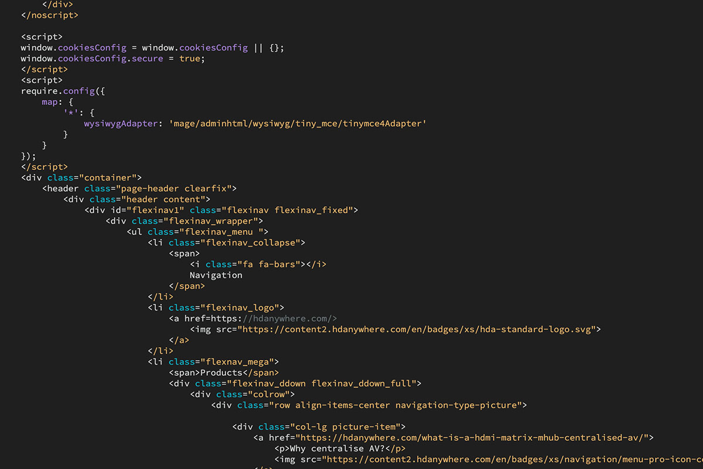Click the ul class="flexinav_menu " line
This screenshot has height=469, width=703.
(197, 232)
